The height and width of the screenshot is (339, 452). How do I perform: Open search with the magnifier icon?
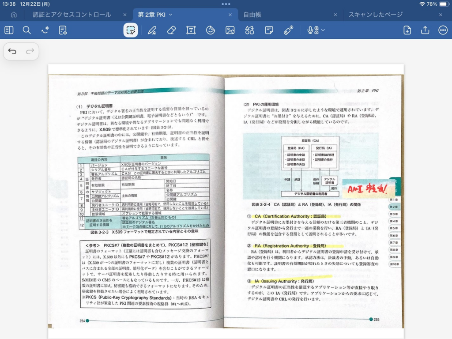(x=27, y=30)
